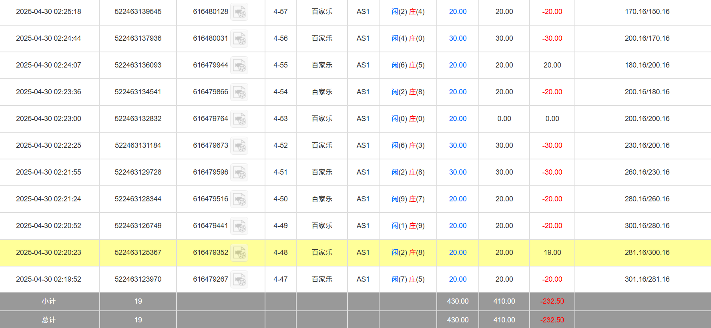This screenshot has width=711, height=328.
Task: Click the 总计 total row label
Action: tap(48, 320)
